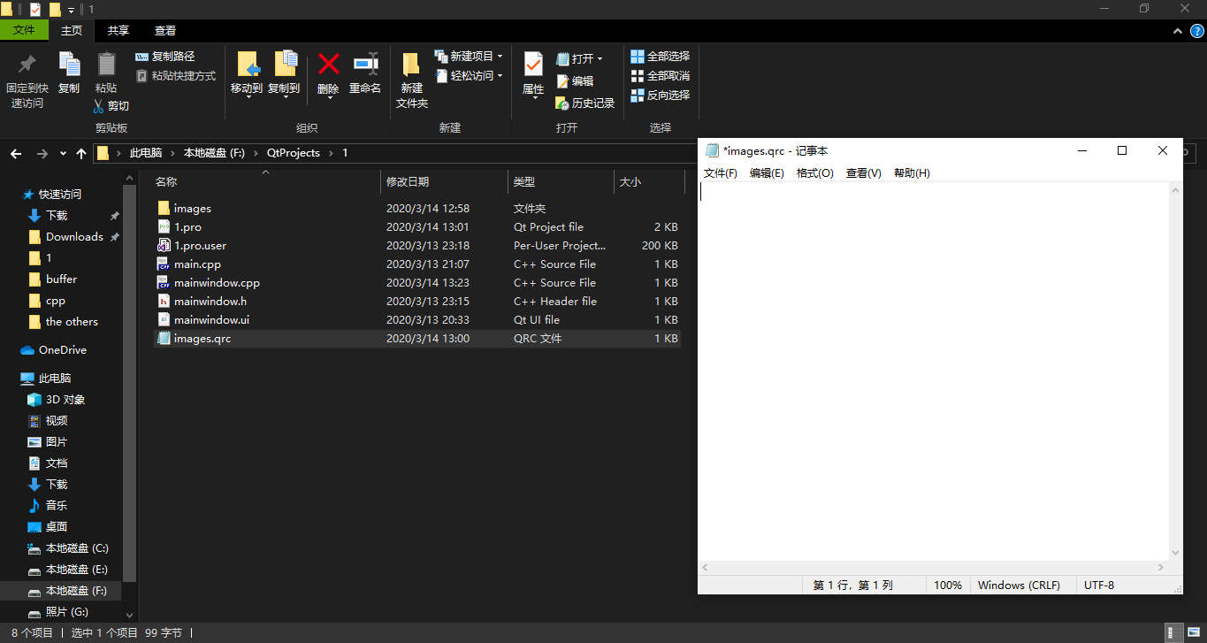Collapse the ribbon with the chevron

[1177, 30]
